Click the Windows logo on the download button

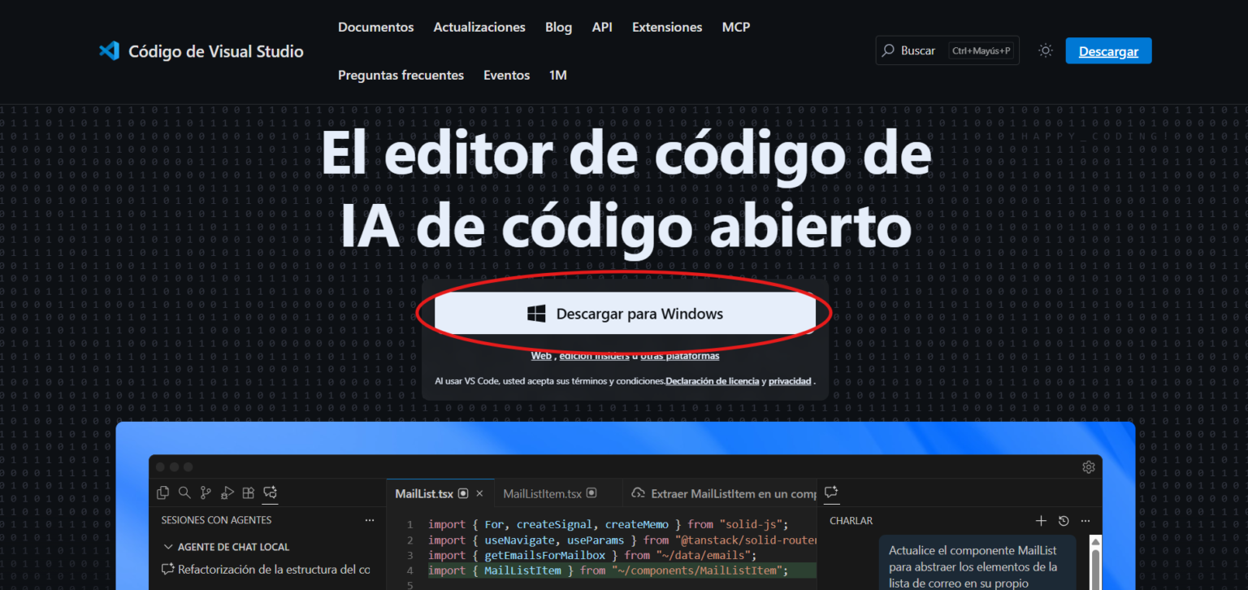tap(536, 314)
